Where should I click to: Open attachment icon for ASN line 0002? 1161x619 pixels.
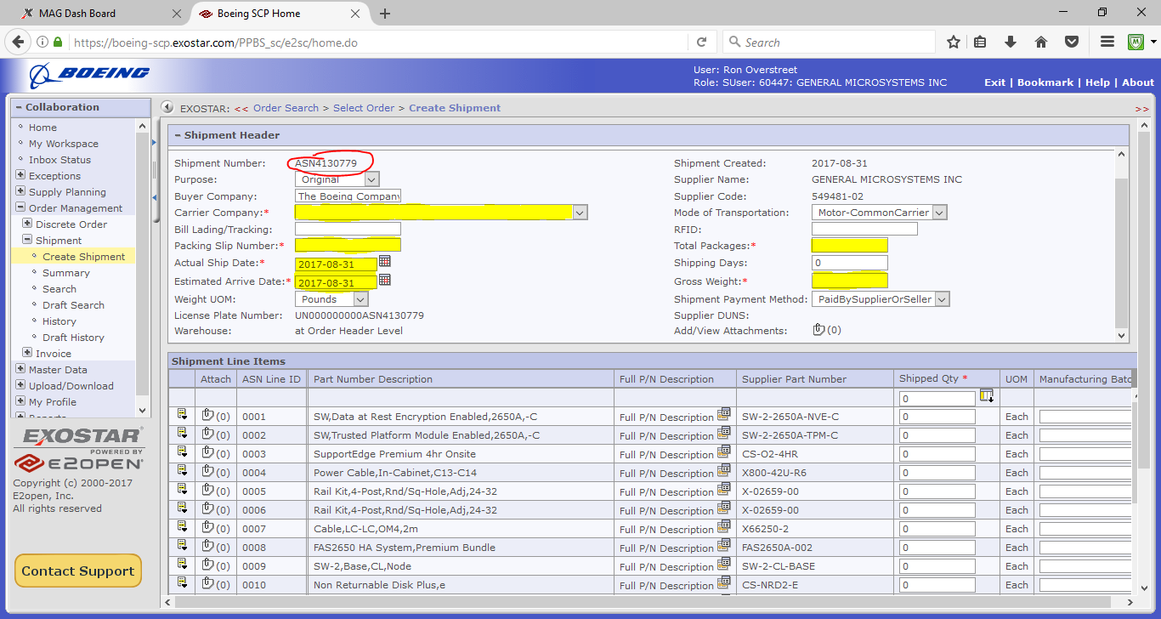click(x=208, y=434)
